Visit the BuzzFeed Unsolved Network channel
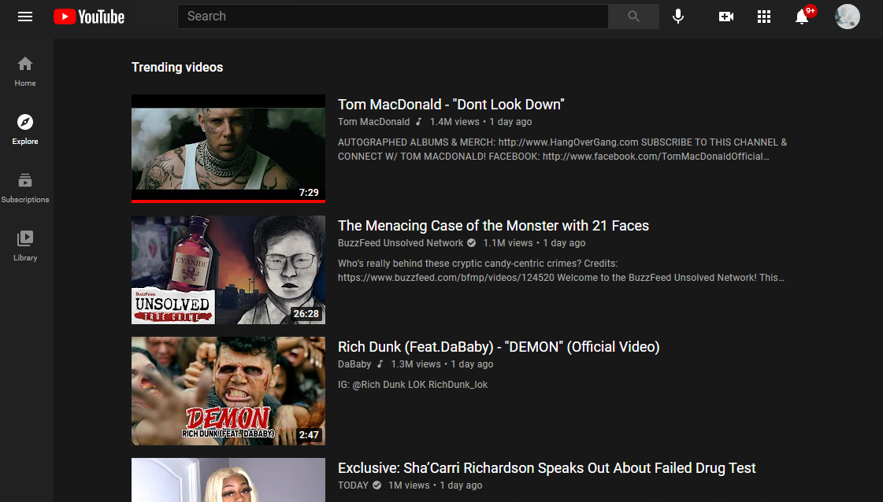 coord(400,243)
